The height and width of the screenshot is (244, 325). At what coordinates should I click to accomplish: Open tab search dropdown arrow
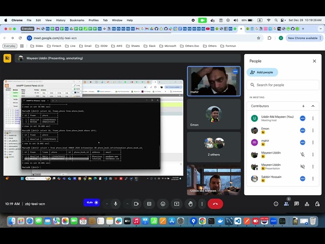(x=320, y=28)
